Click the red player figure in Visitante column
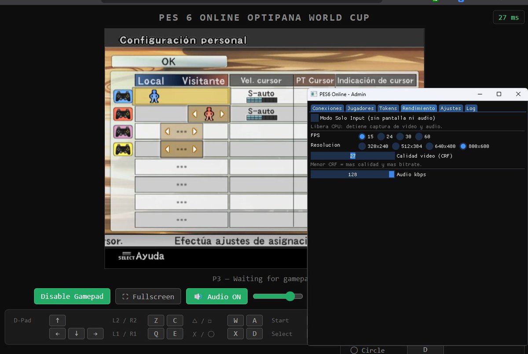The image size is (528, 354). pyautogui.click(x=209, y=114)
